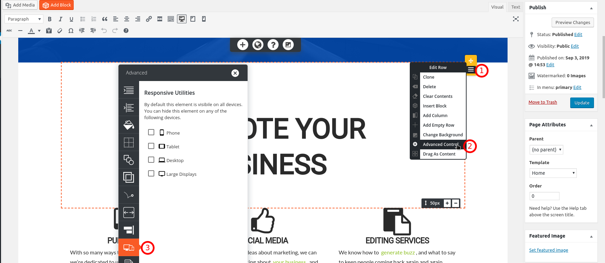Toggle fullscreen editor mode icon
The image size is (605, 263).
point(515,19)
